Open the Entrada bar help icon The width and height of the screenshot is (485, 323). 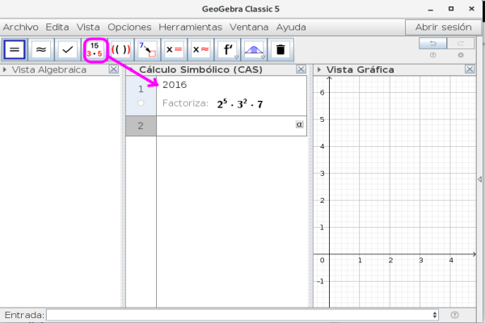point(454,315)
